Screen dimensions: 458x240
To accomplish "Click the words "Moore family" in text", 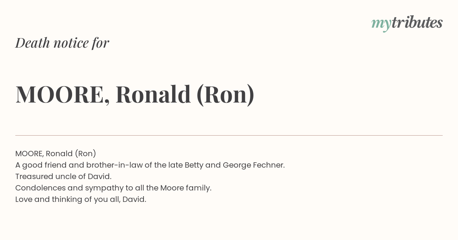I will 185,188.
